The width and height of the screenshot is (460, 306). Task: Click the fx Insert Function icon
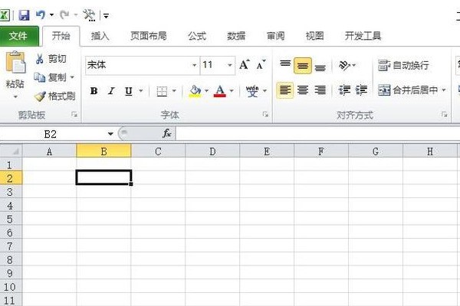point(167,134)
